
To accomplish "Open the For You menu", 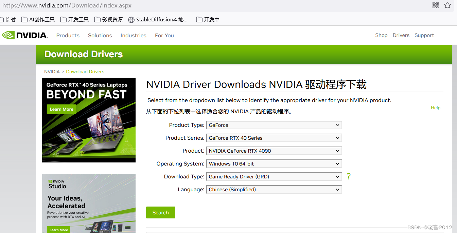I will click(164, 35).
